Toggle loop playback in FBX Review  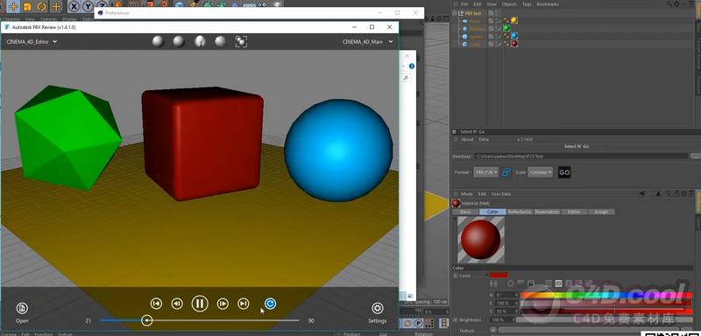(x=270, y=304)
